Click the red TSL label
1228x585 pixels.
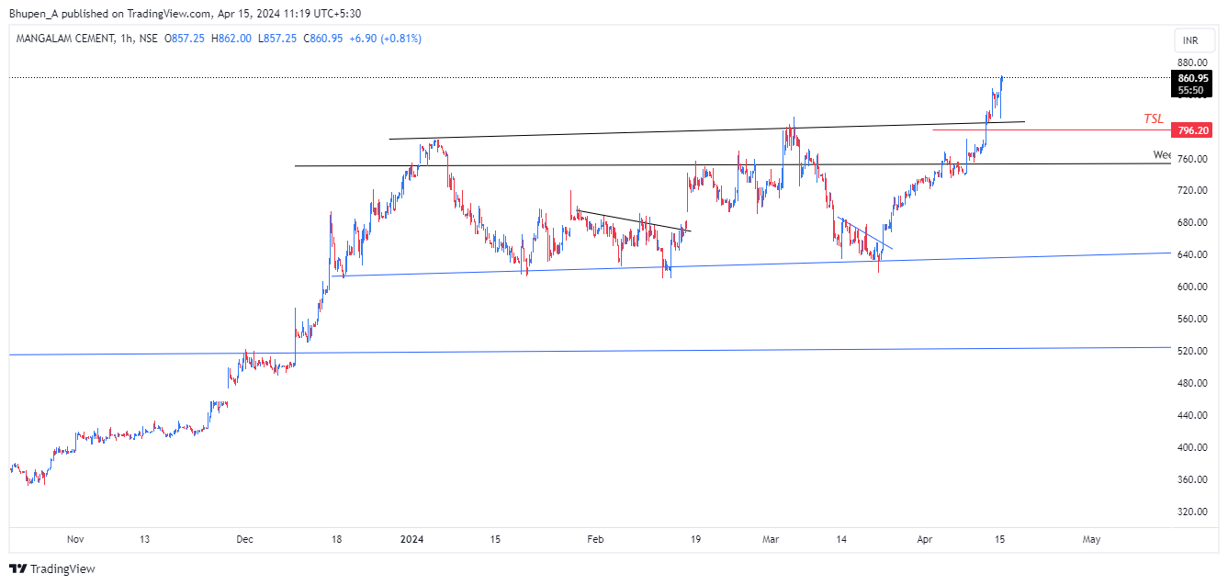coord(1153,118)
